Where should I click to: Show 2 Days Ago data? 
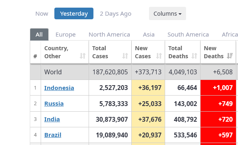pyautogui.click(x=116, y=14)
